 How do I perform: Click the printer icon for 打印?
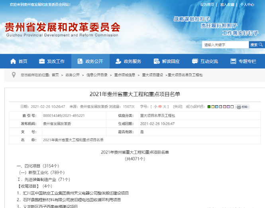point(239,107)
